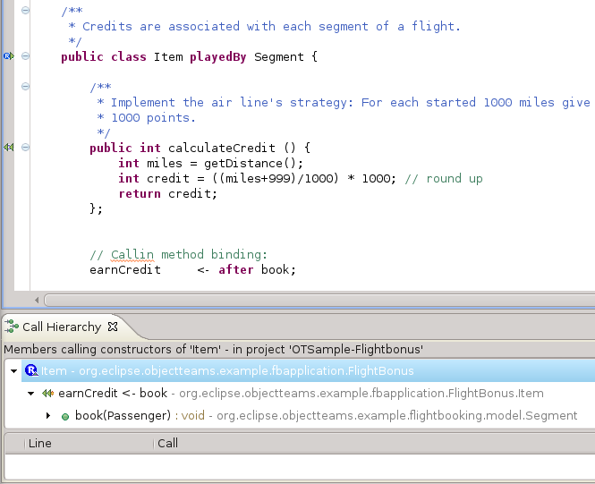This screenshot has height=484, width=595.
Task: Collapse the Item tree node
Action: [14, 371]
